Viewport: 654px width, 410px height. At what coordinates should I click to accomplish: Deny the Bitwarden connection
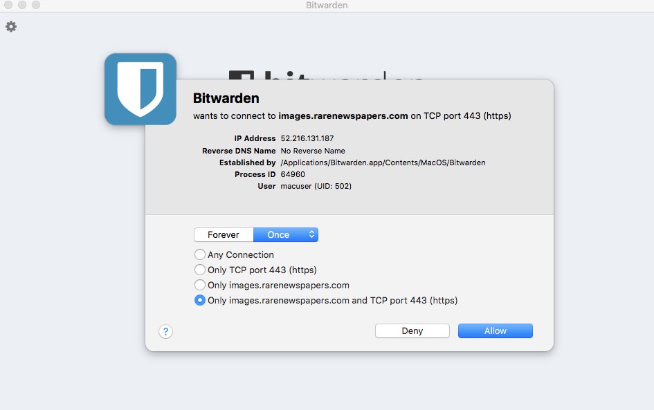[412, 330]
